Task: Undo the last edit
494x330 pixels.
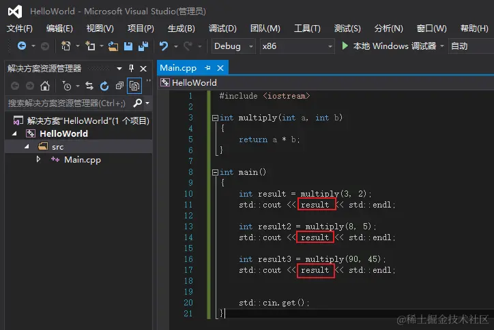Action: pos(164,46)
